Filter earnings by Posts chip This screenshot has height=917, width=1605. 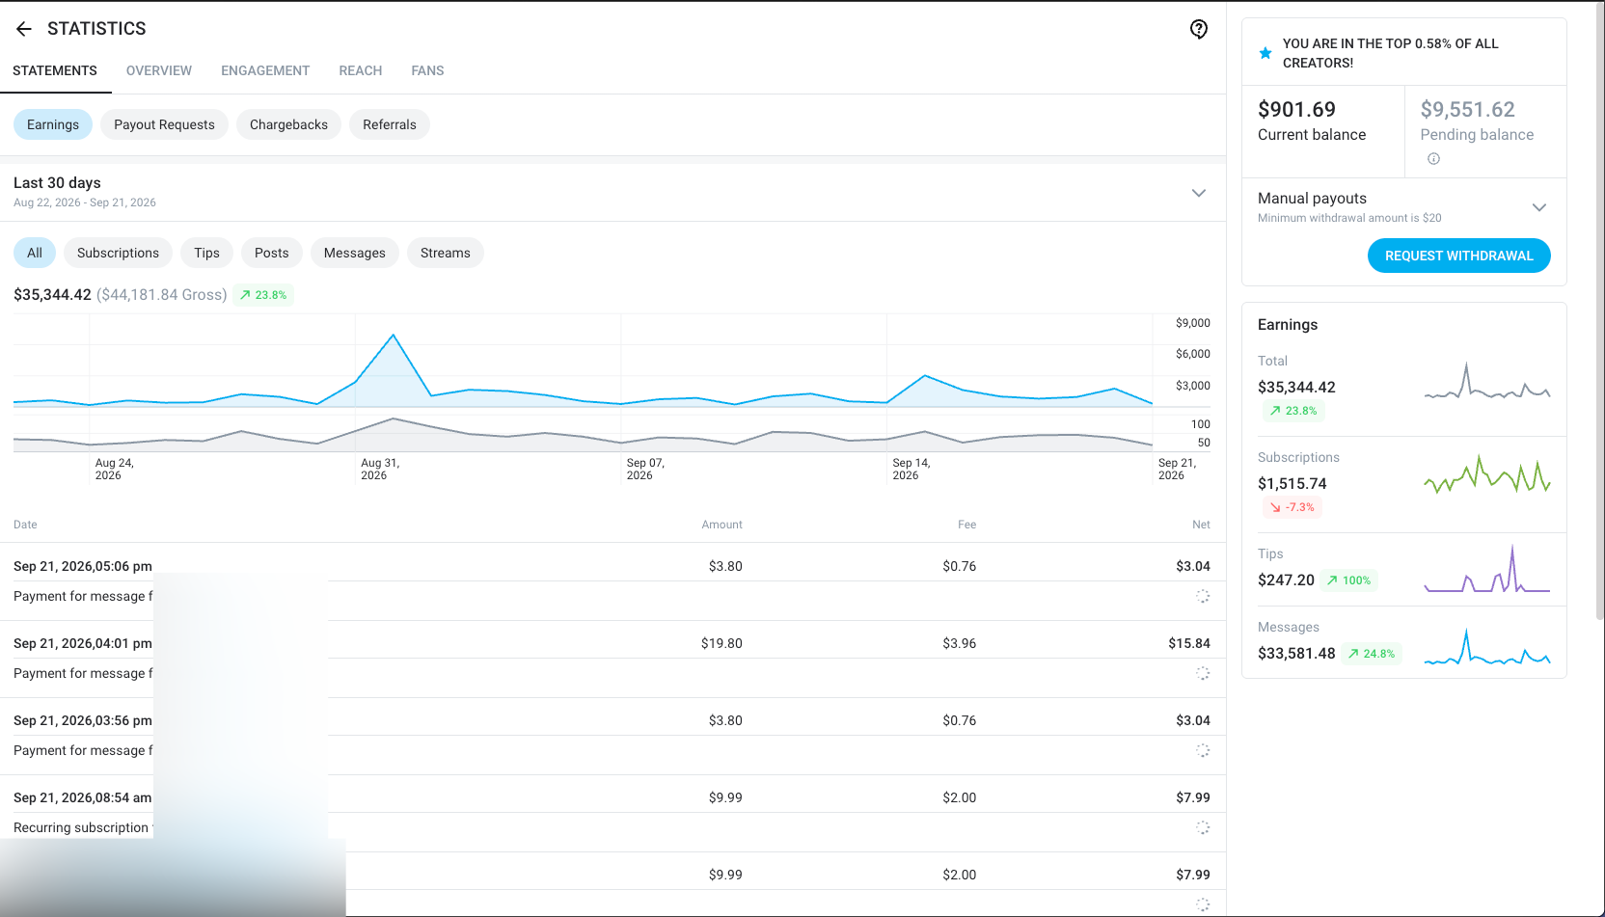272,253
